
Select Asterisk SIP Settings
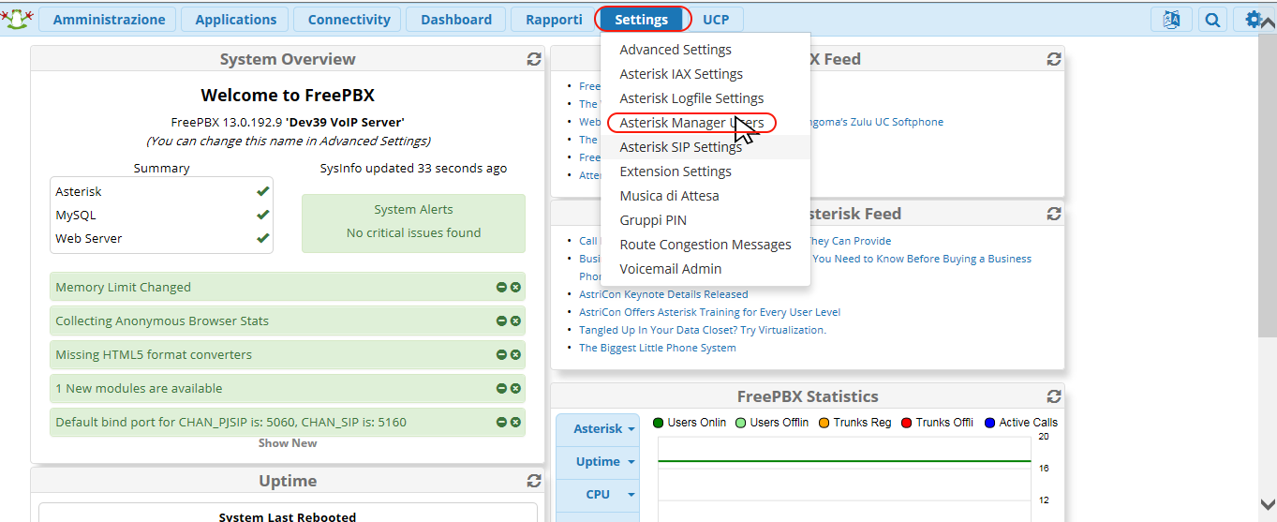(705, 147)
